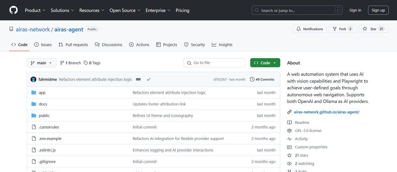This screenshot has height=172, width=397.
Task: Click the Sign in link
Action: pyautogui.click(x=355, y=10)
